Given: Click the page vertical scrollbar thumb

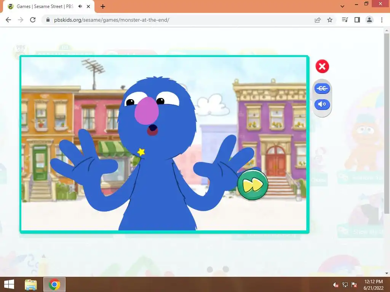Looking at the screenshot, I should (387, 124).
